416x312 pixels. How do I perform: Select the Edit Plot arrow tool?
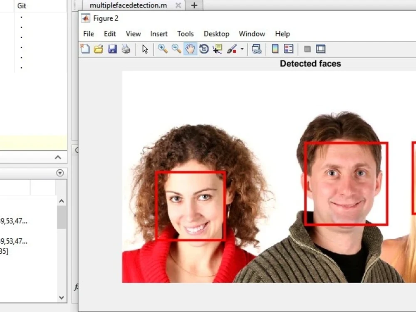pos(145,49)
